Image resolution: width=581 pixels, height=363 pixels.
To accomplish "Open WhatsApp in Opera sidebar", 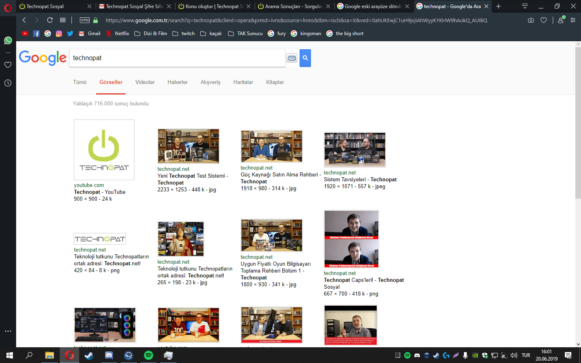I will tap(8, 40).
